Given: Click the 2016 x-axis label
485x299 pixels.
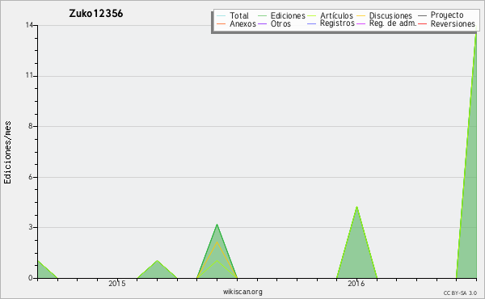Looking at the screenshot, I should [x=356, y=283].
